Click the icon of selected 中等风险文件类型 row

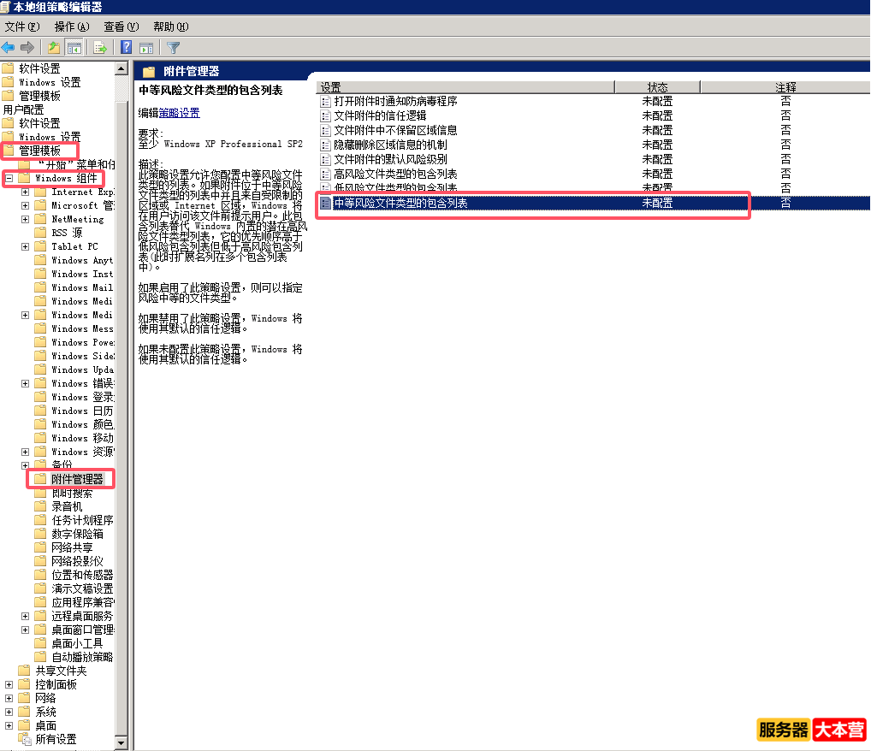pyautogui.click(x=325, y=204)
